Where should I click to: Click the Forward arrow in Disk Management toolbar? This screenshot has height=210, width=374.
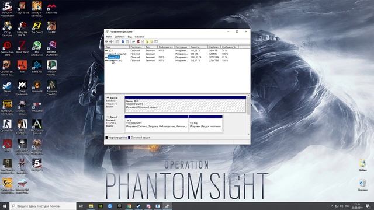click(x=111, y=41)
